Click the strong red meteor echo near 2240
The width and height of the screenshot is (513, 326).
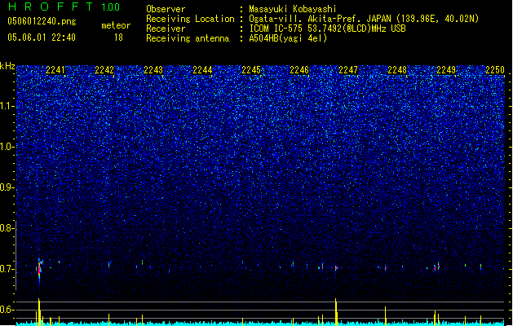pyautogui.click(x=39, y=270)
